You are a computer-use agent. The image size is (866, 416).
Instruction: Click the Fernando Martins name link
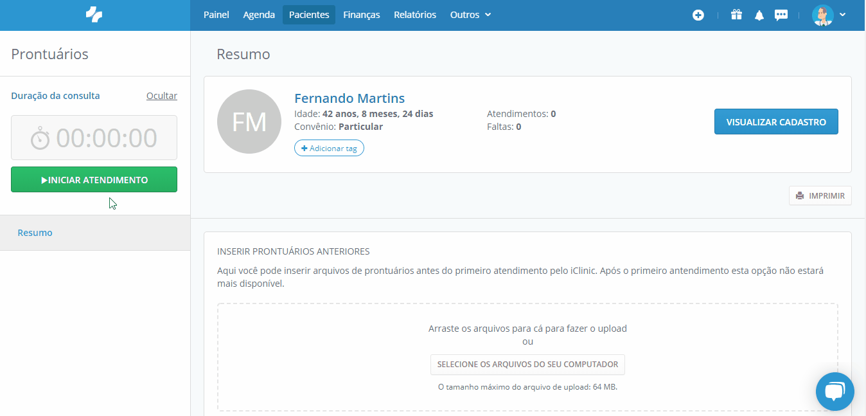coord(349,98)
